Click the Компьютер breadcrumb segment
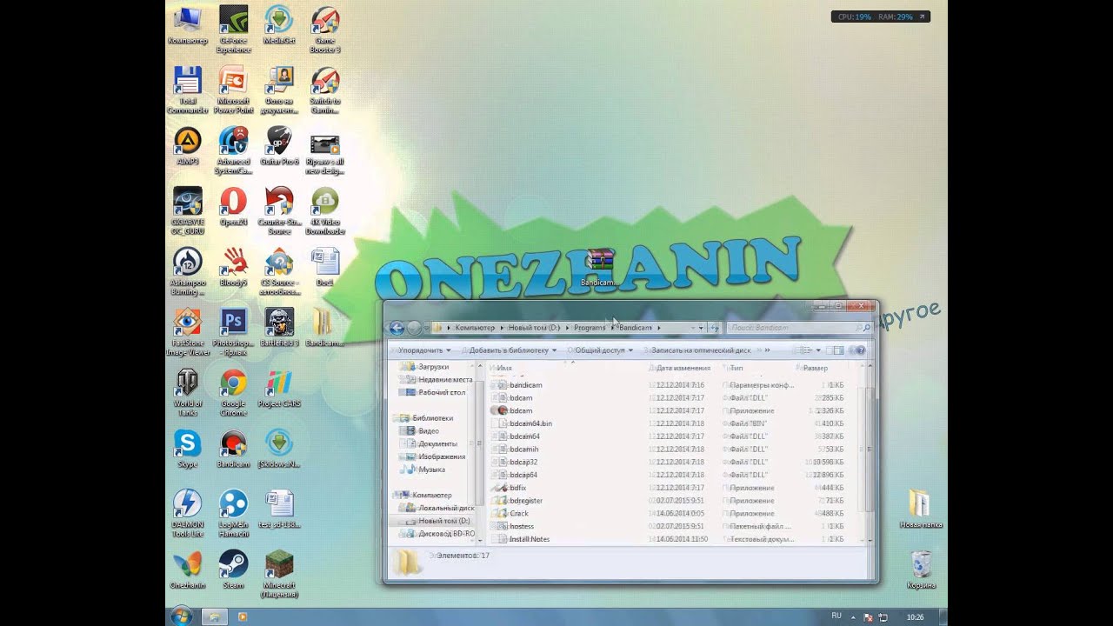 (475, 328)
